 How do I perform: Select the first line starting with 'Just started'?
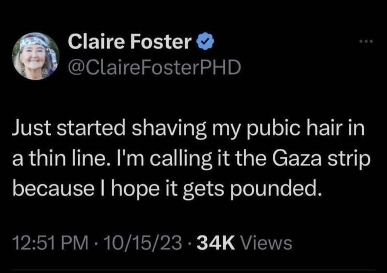[x=188, y=129]
